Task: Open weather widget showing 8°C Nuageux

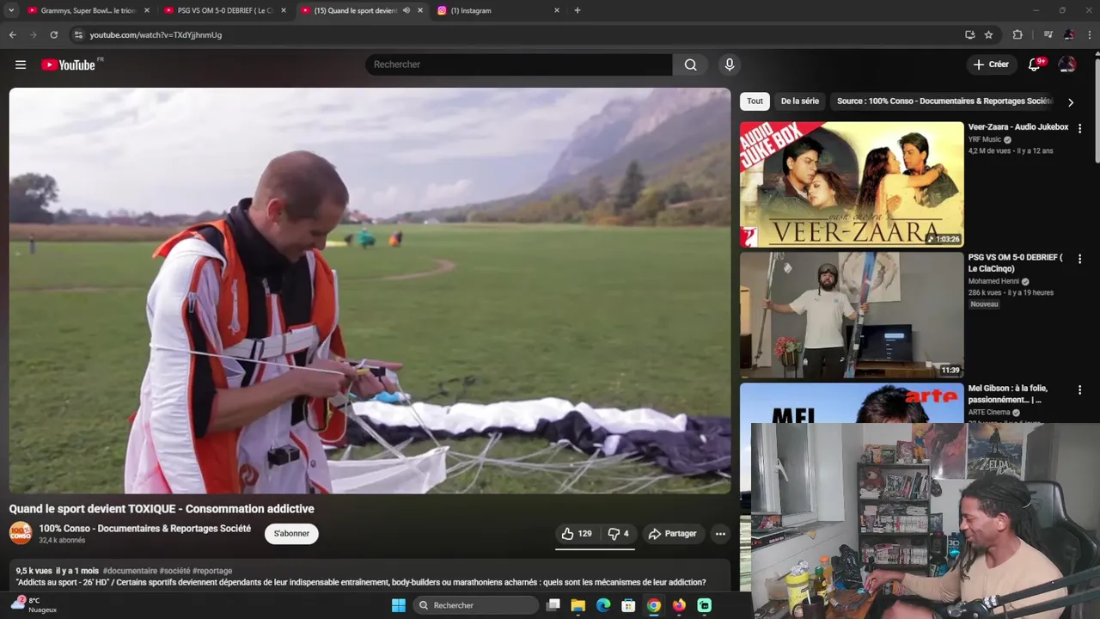Action: click(34, 605)
